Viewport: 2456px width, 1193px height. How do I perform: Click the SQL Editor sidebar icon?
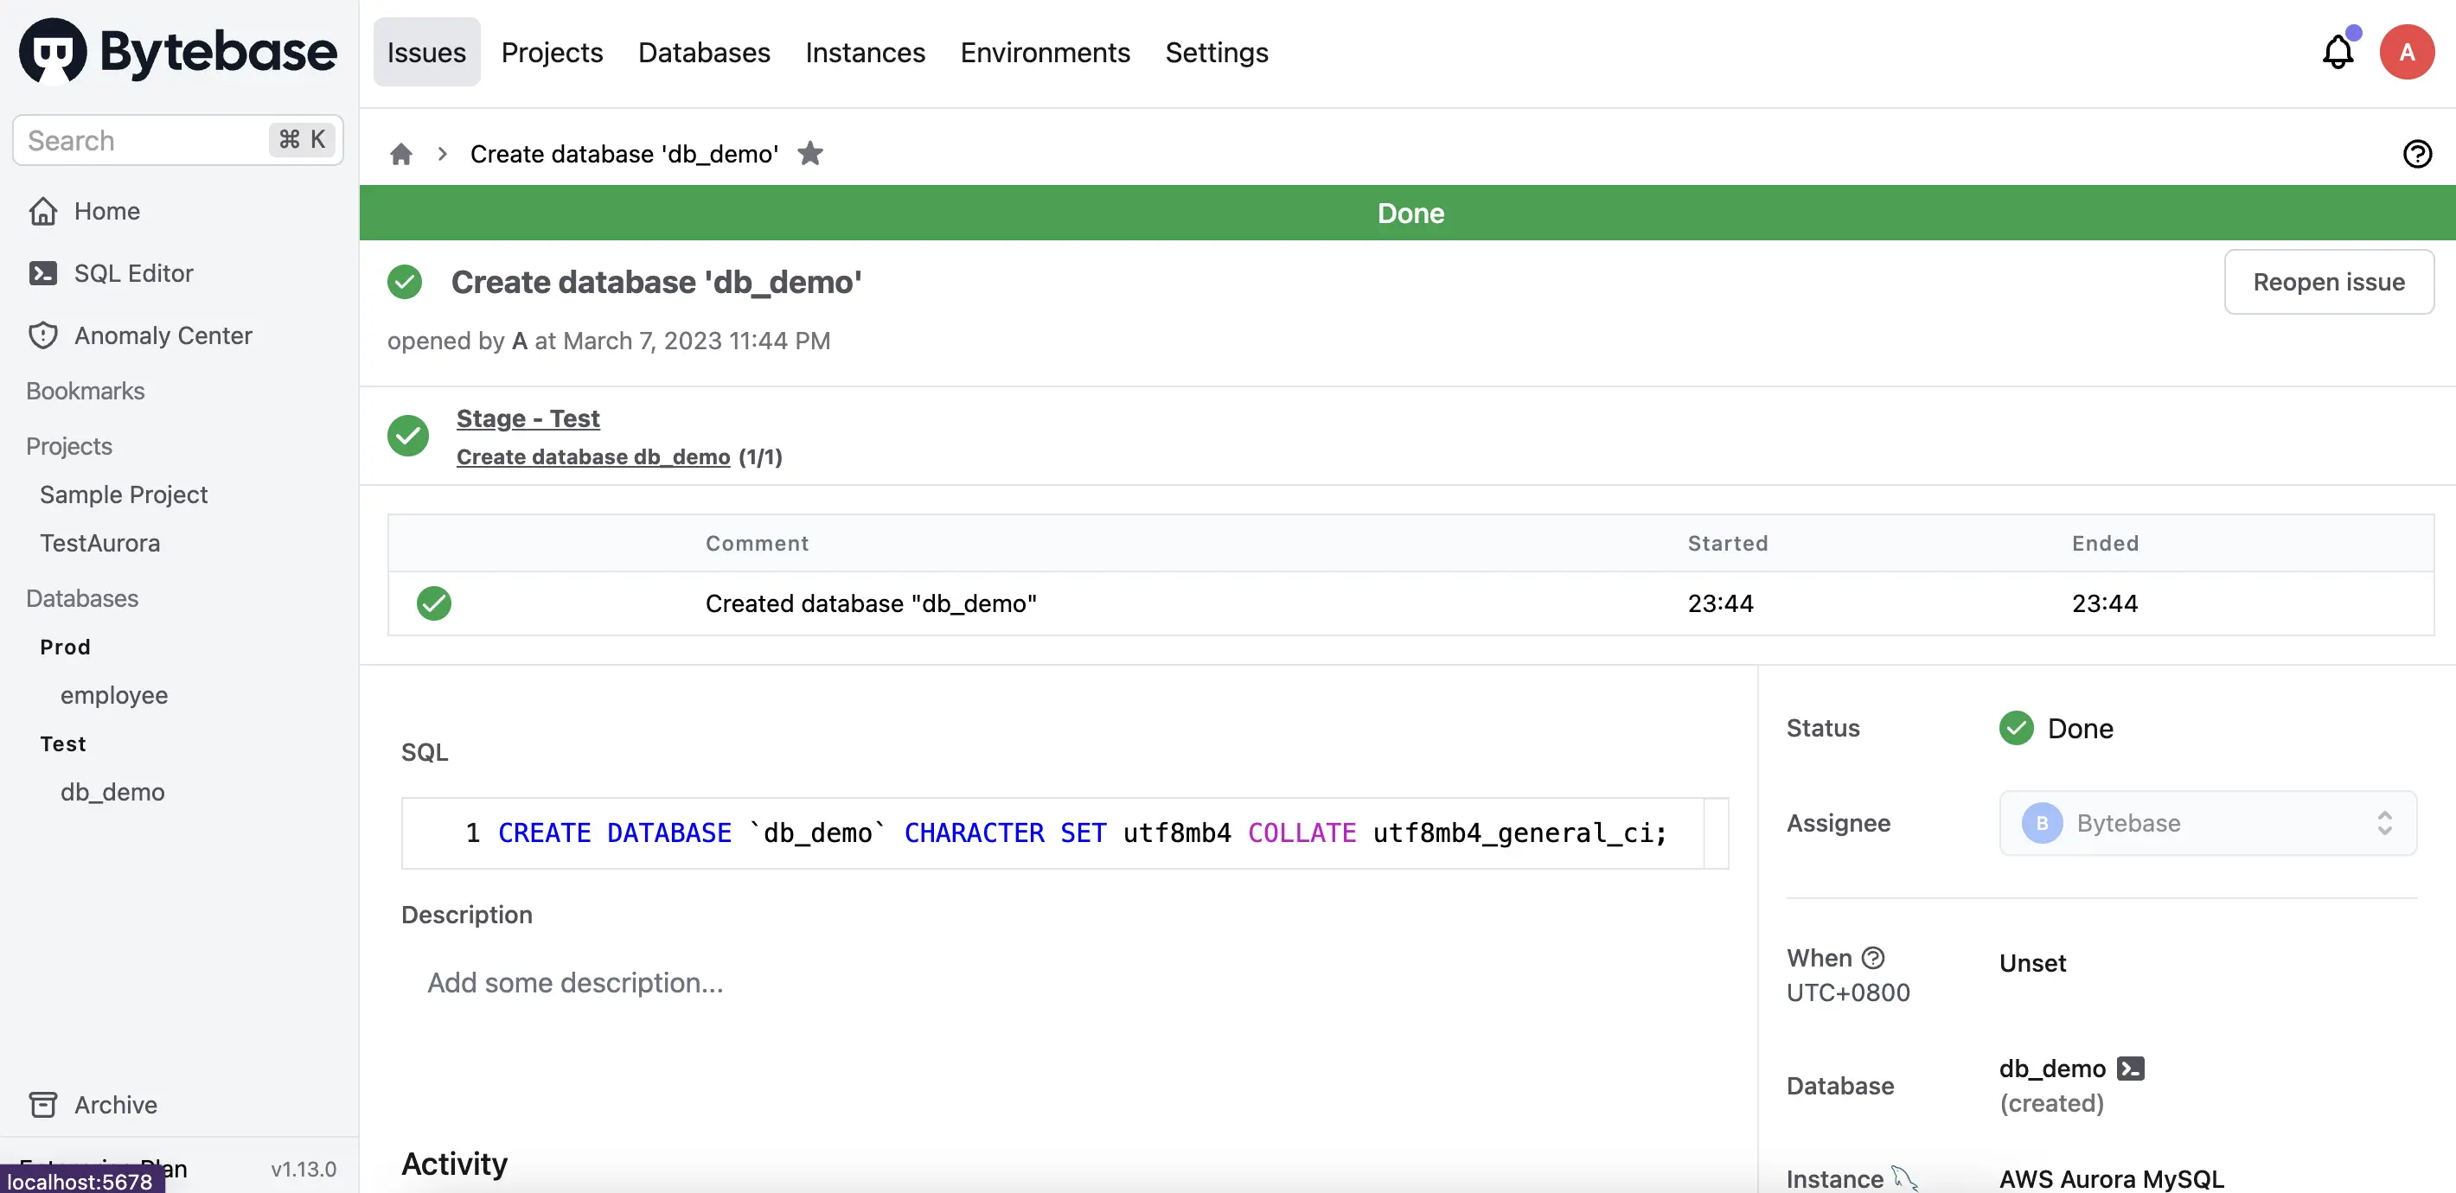(43, 273)
